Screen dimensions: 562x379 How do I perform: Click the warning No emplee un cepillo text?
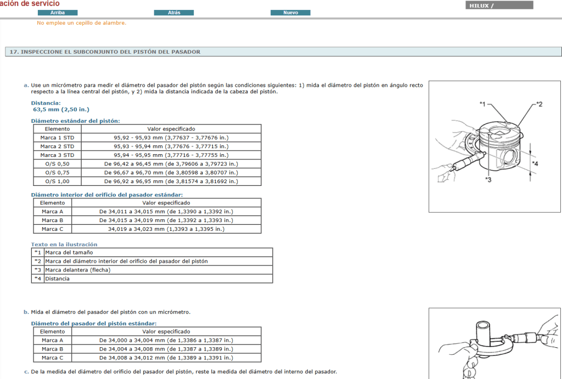tap(81, 23)
